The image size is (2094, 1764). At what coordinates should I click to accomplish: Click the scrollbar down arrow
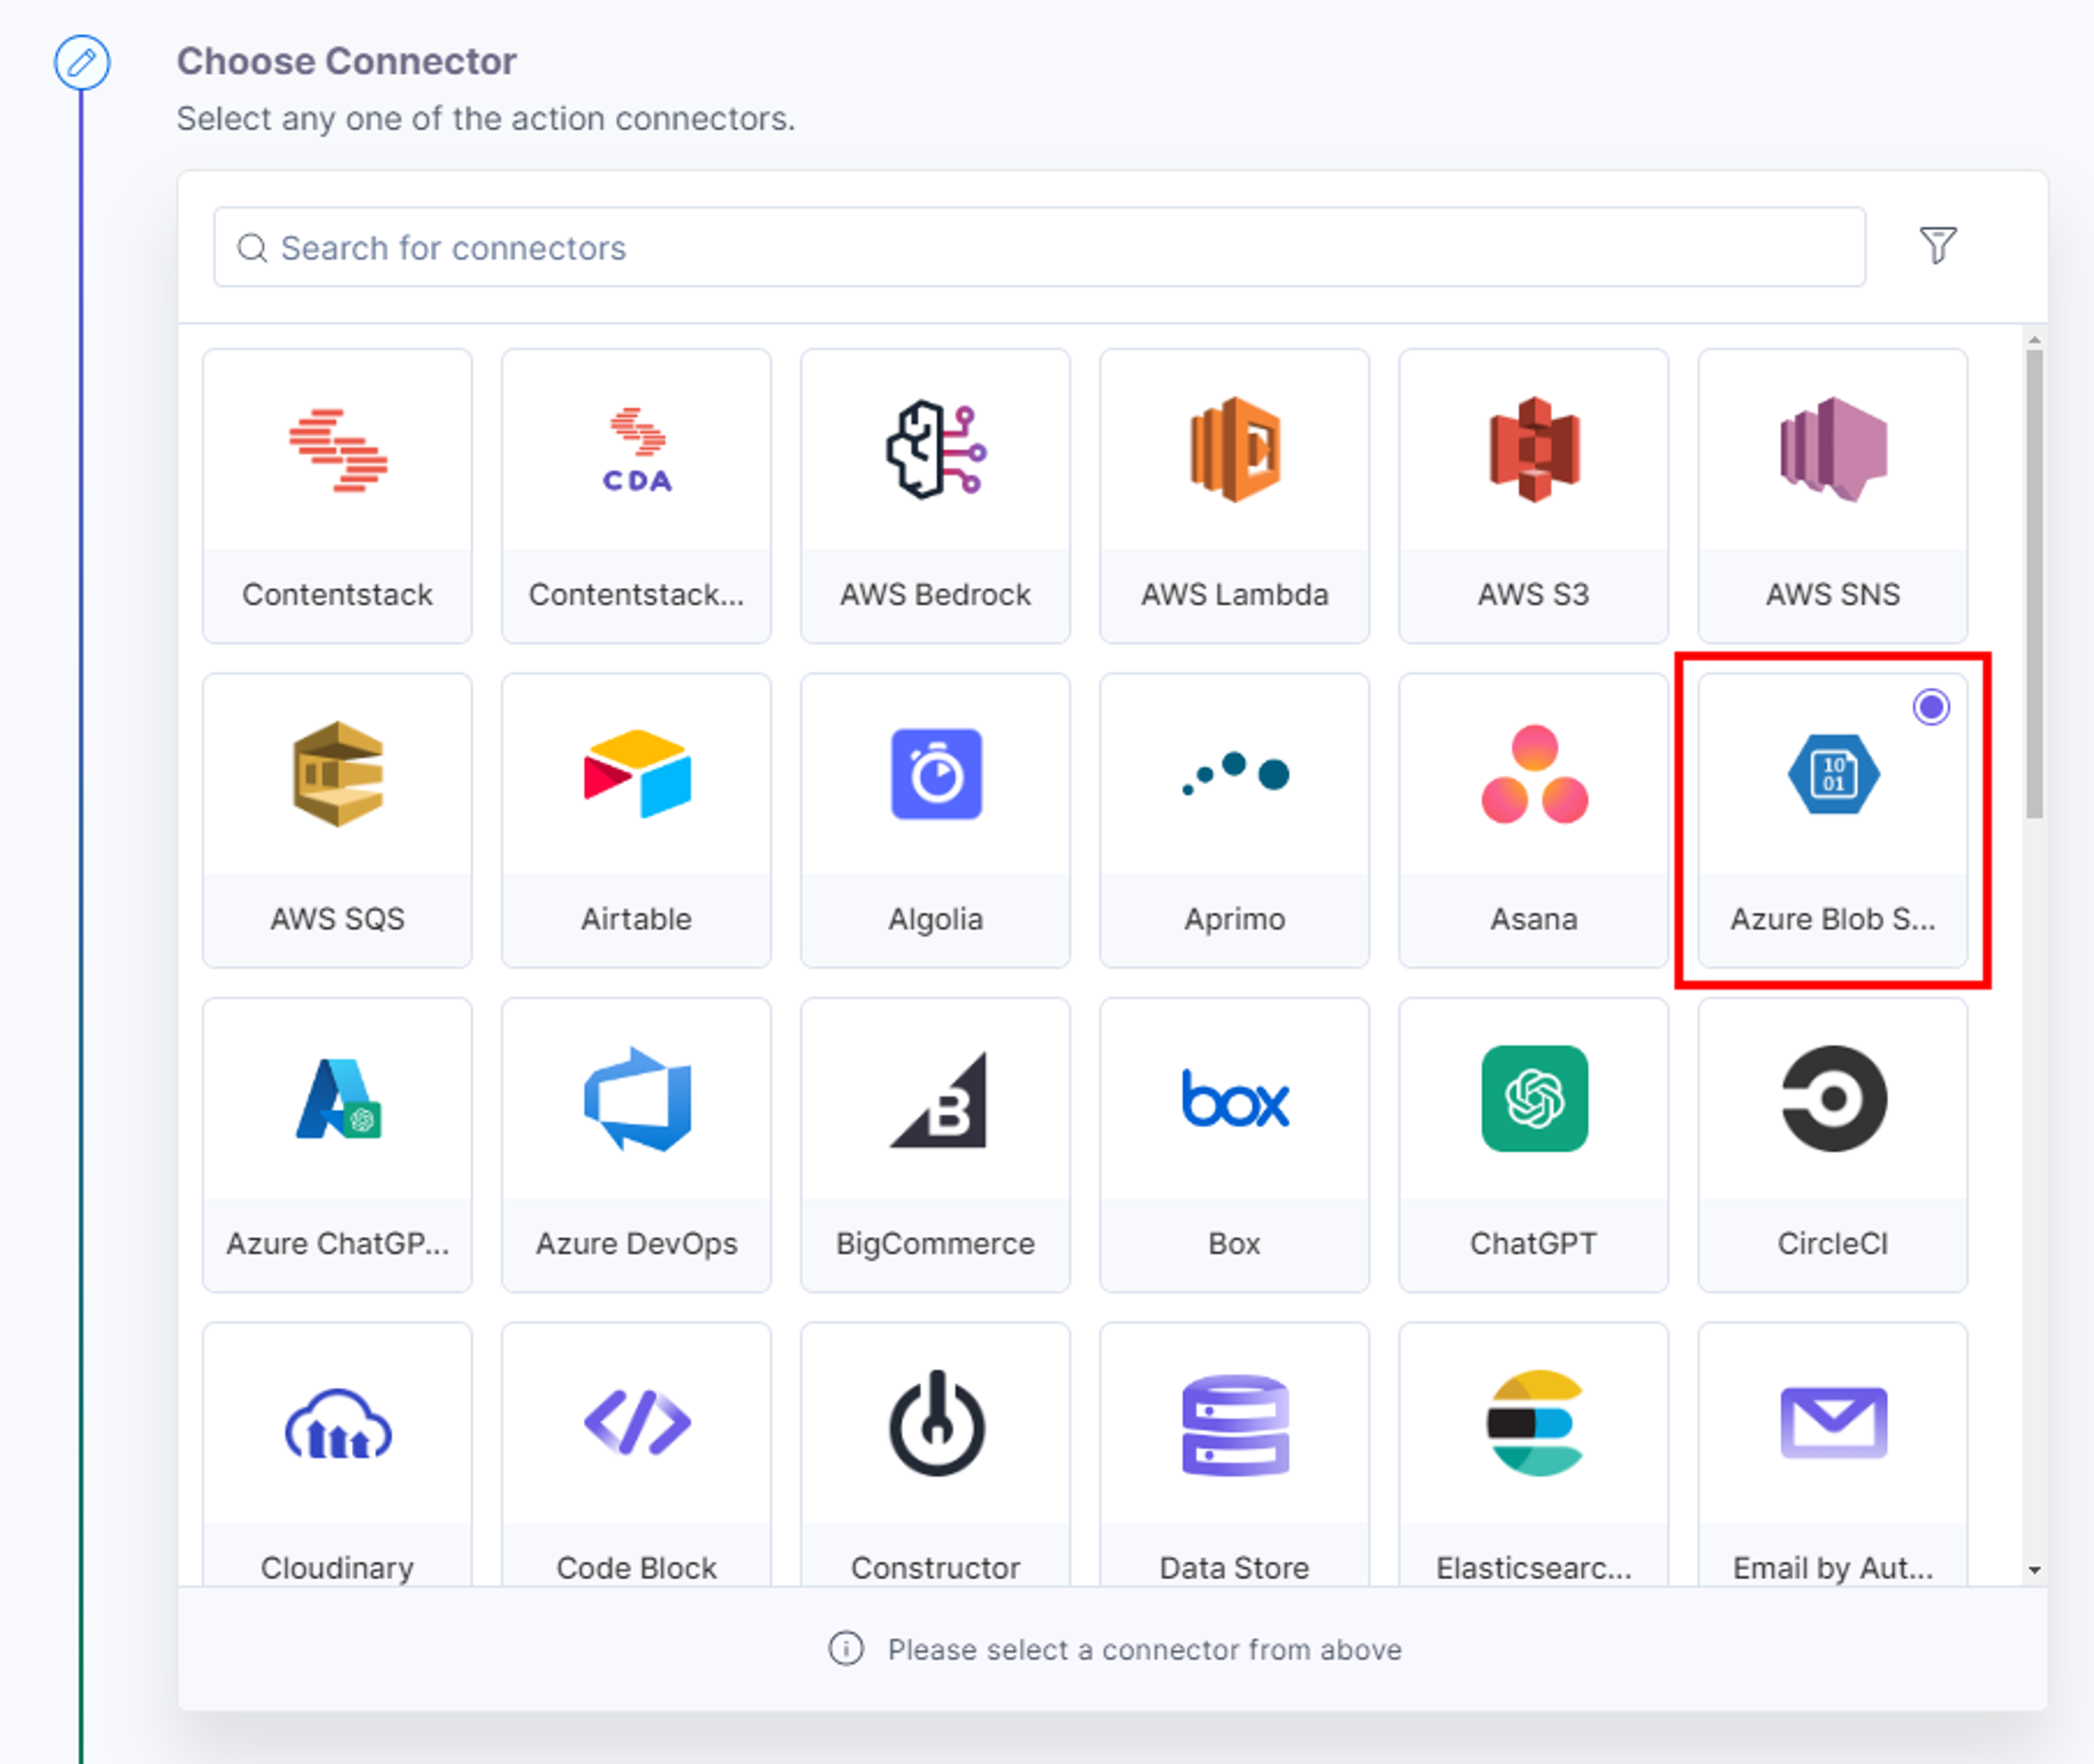[x=2034, y=1570]
